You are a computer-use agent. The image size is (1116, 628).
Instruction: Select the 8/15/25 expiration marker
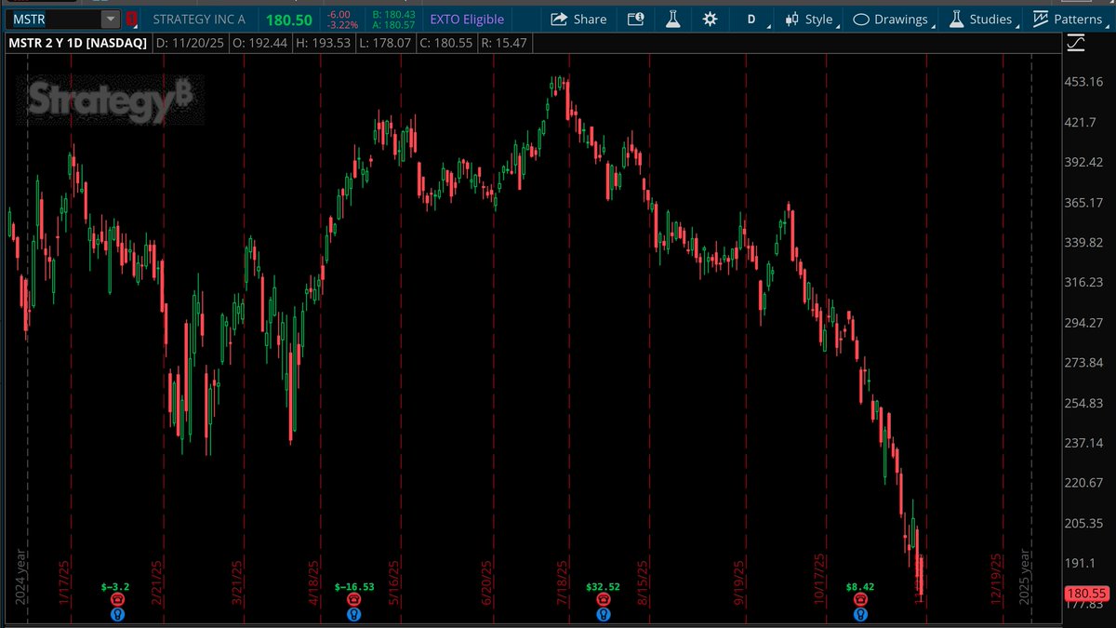pyautogui.click(x=643, y=582)
